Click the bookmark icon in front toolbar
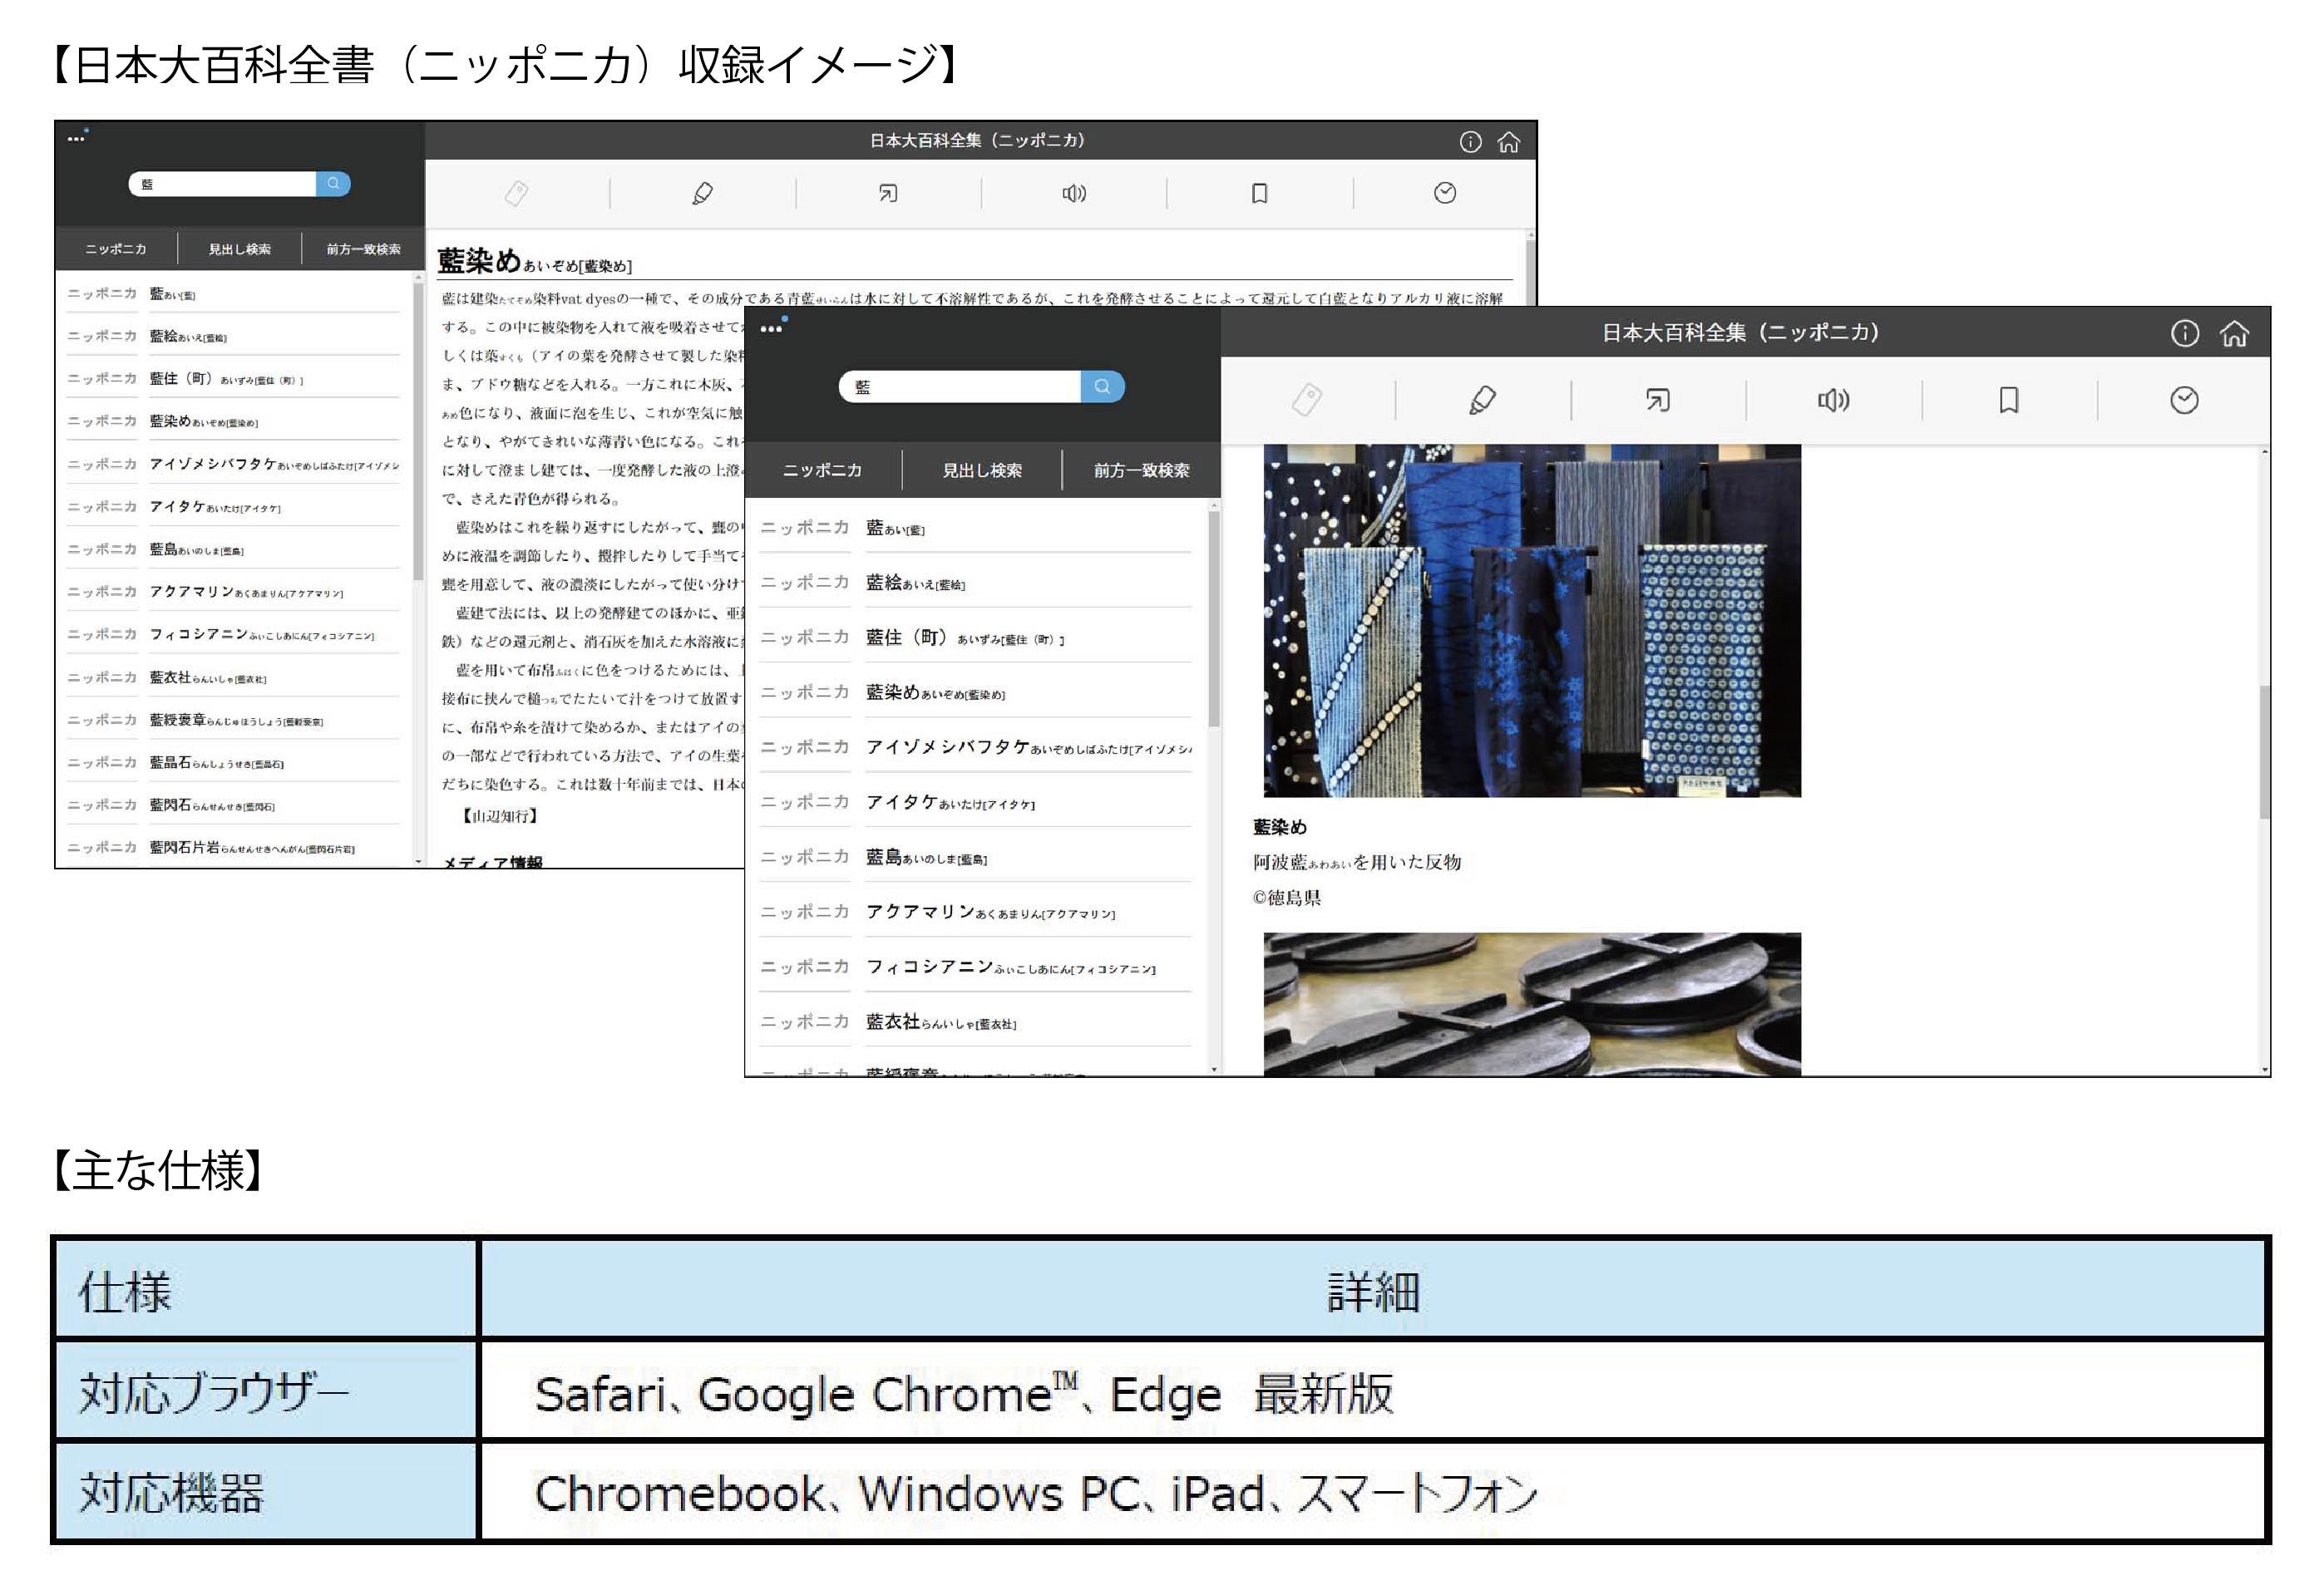 click(2008, 401)
